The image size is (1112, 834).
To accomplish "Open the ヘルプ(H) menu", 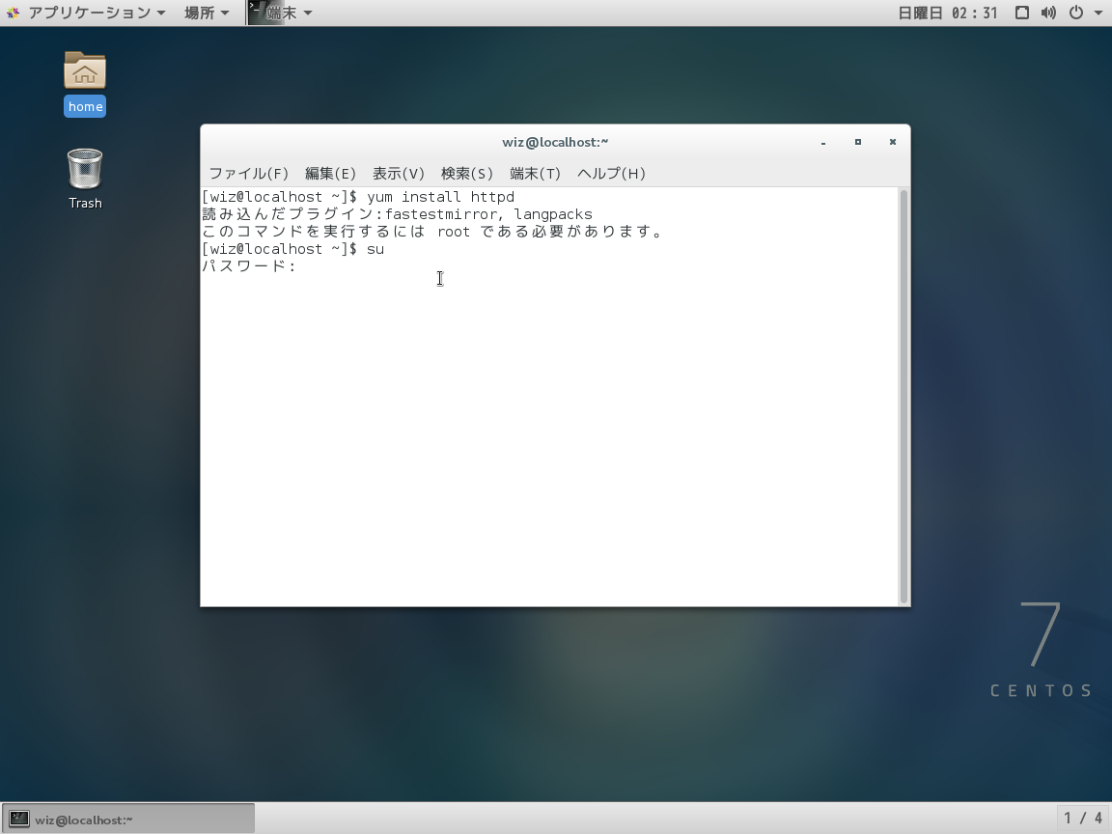I will [x=611, y=174].
